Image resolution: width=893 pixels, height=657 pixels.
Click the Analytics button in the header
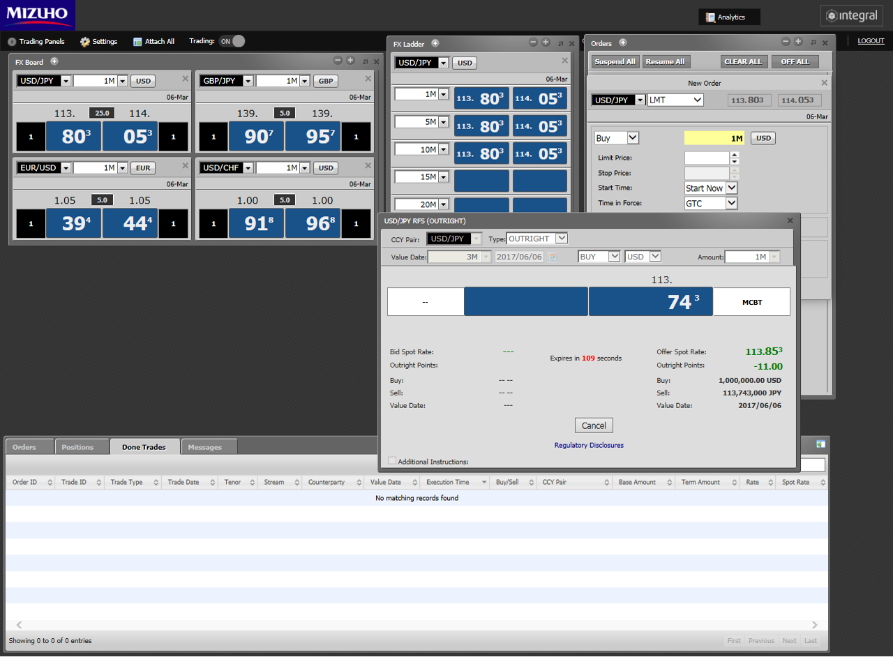click(x=728, y=17)
